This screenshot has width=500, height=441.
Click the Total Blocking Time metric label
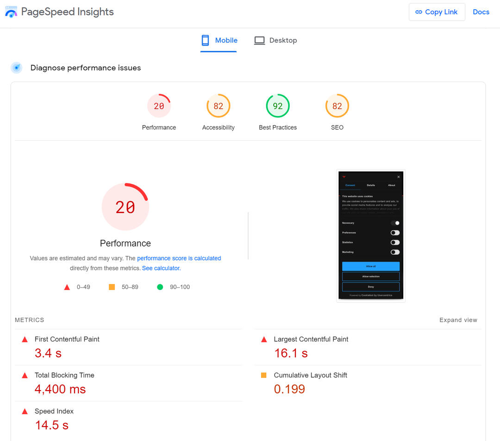click(64, 375)
